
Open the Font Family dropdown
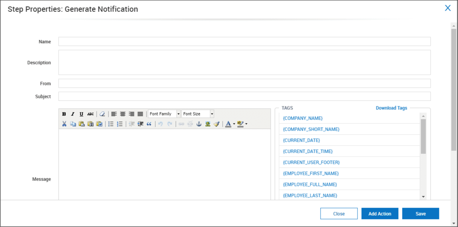(x=164, y=114)
